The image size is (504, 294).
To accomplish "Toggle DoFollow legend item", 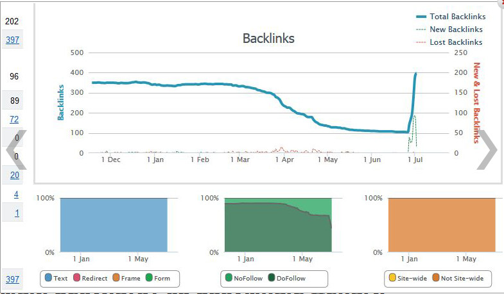I will coord(287,278).
